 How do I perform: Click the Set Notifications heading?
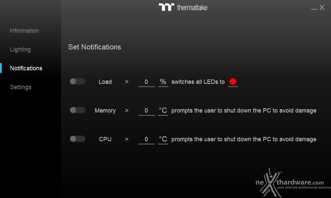pyautogui.click(x=95, y=47)
